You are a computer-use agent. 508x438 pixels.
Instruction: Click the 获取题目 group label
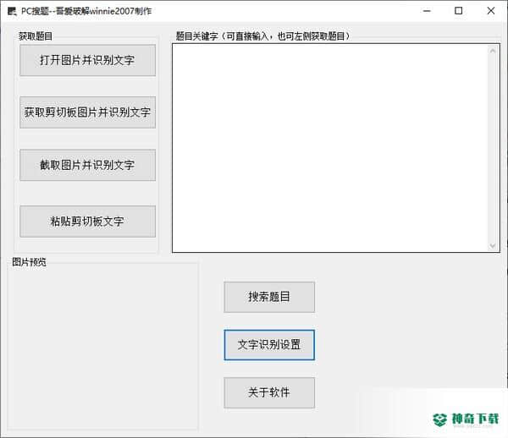point(36,36)
